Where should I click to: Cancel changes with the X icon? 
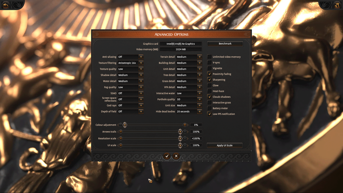(176, 156)
